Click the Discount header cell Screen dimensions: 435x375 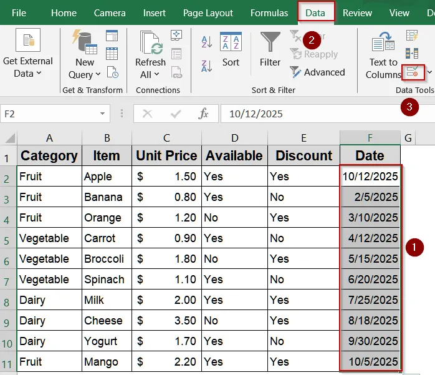point(304,155)
